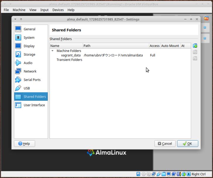The height and width of the screenshot is (178, 213).
Task: Click the Right Ctrl host key label
Action: pyautogui.click(x=198, y=174)
